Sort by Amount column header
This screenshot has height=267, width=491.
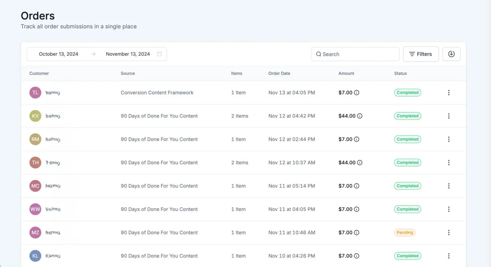(x=346, y=73)
